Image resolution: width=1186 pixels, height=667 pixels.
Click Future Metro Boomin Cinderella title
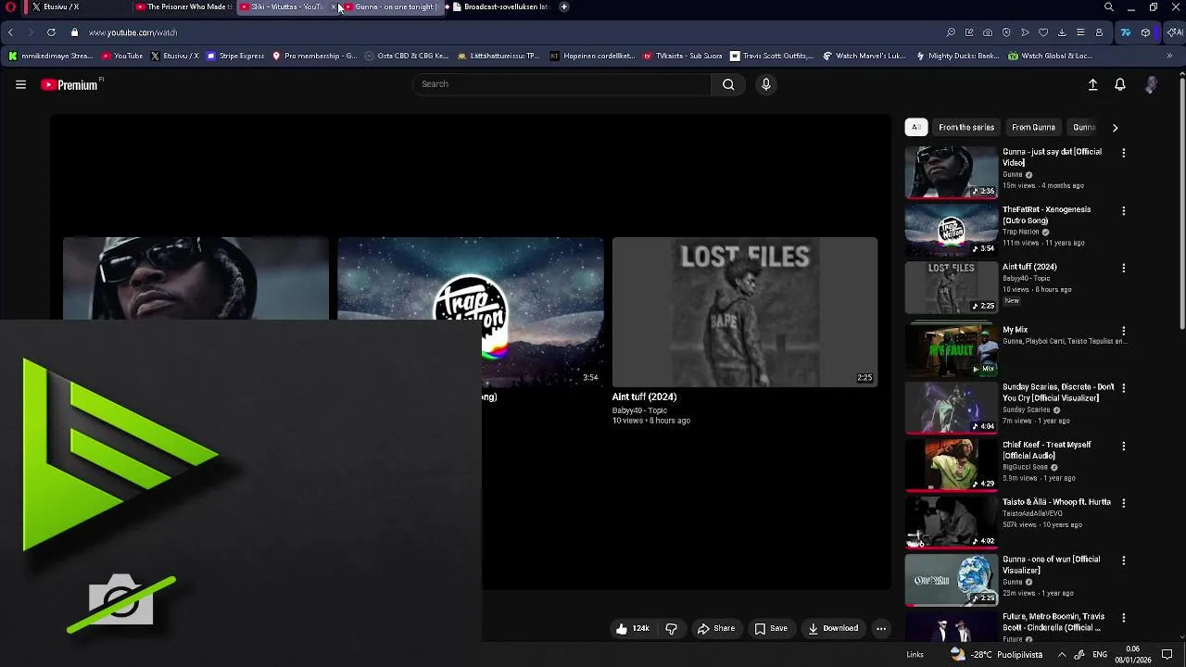tap(1054, 623)
